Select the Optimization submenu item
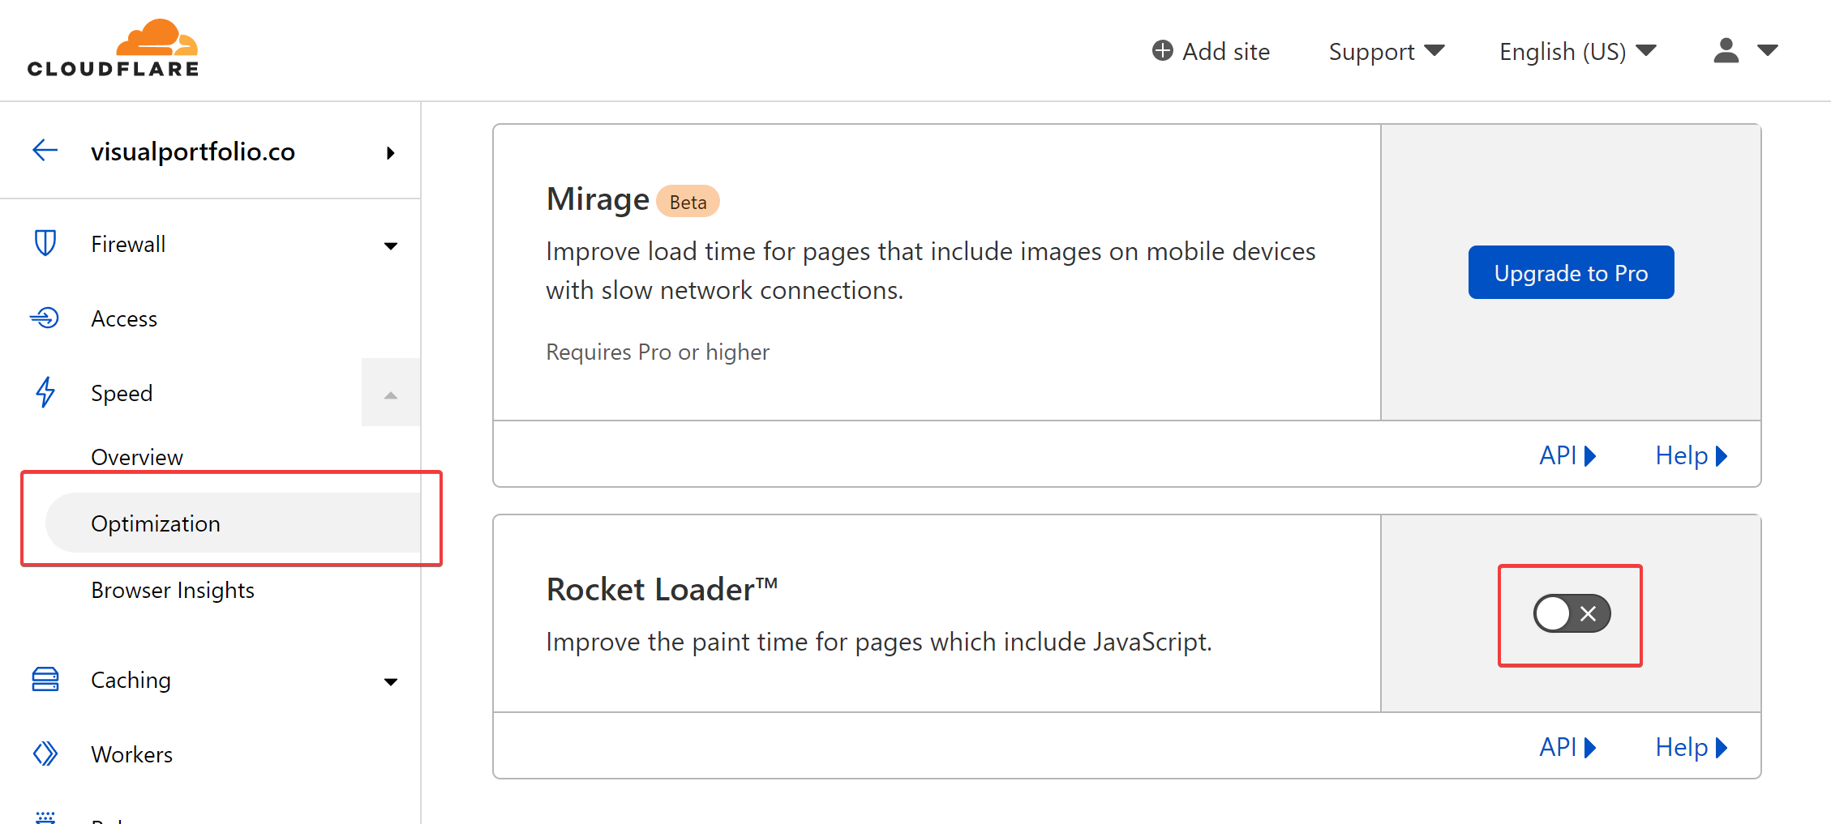Screen dimensions: 1831x824 [x=156, y=523]
